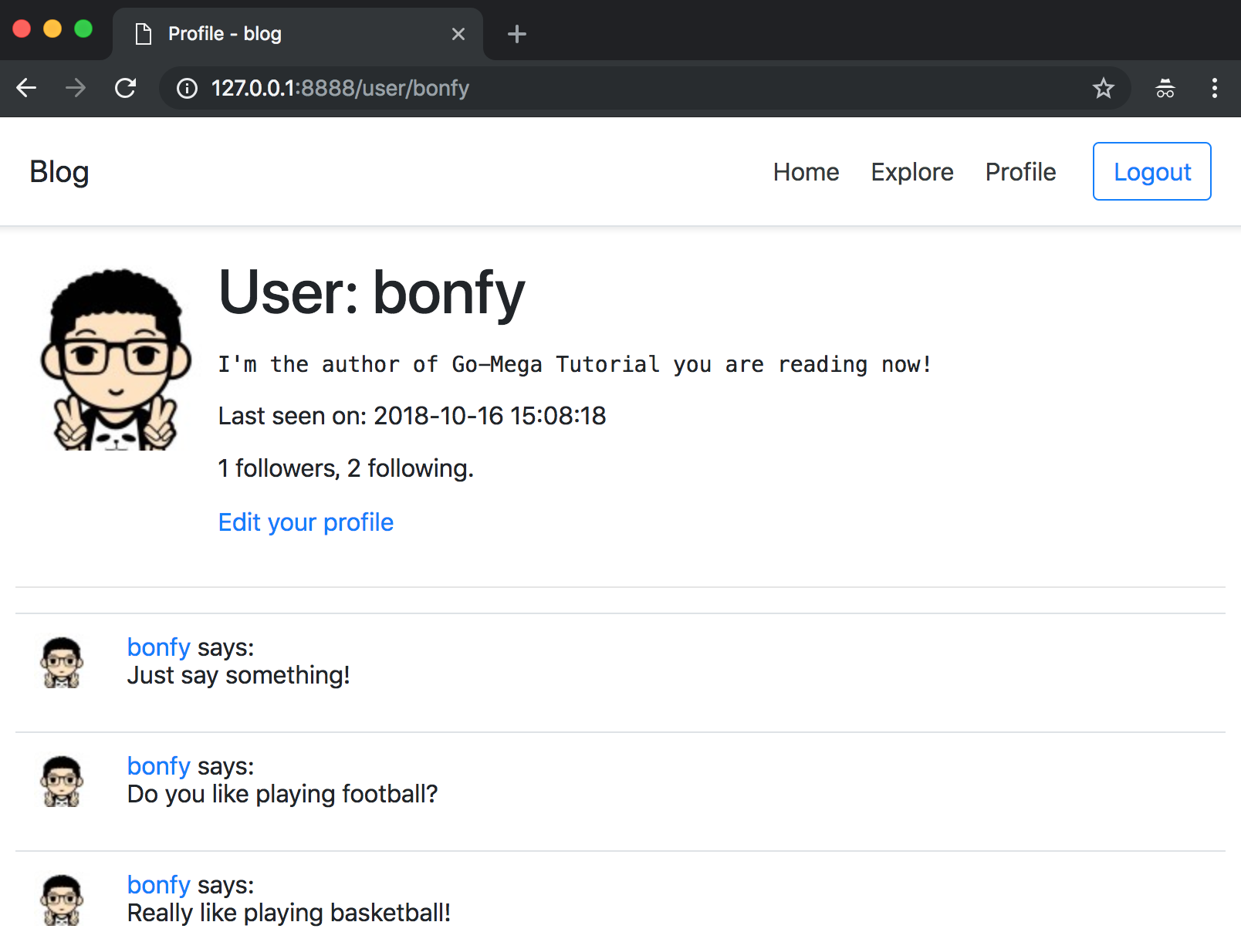Viewport: 1241px width, 949px height.
Task: Open the site information icon
Action: (x=187, y=89)
